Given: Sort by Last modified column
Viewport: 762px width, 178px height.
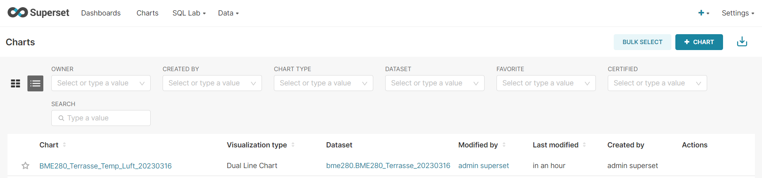Looking at the screenshot, I should (x=584, y=145).
